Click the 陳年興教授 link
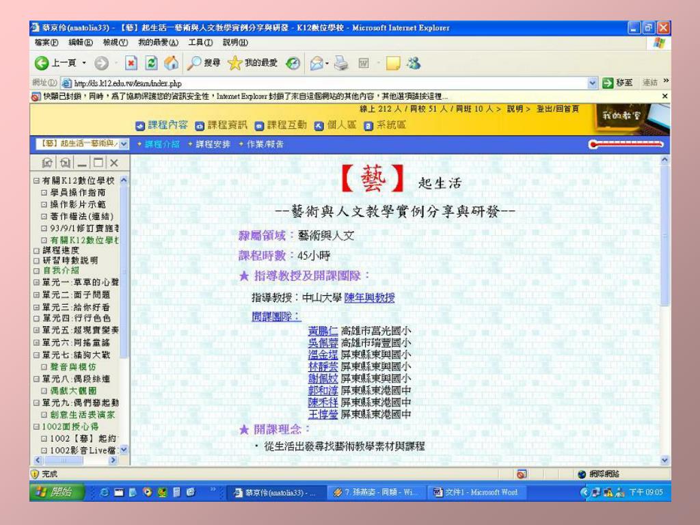Screen dimensions: 700x525 click(x=369, y=298)
